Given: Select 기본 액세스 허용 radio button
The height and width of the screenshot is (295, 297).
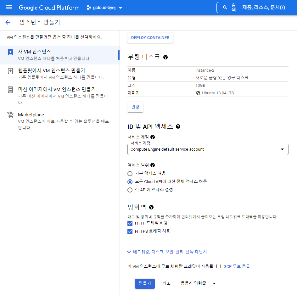Looking at the screenshot, I should (130, 173).
